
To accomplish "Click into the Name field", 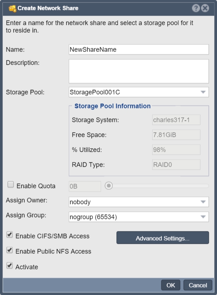I will [139, 49].
